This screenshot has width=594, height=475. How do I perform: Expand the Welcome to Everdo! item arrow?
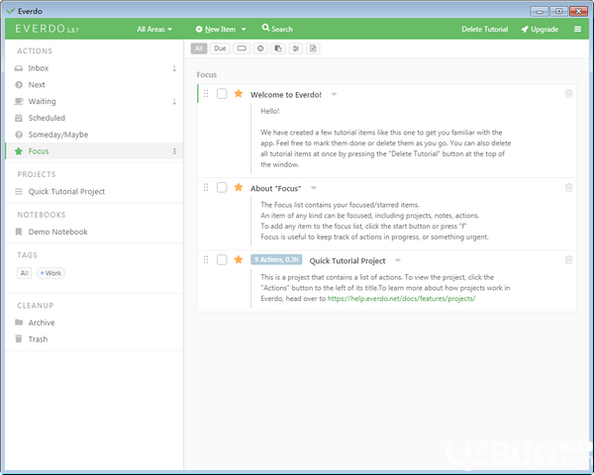pyautogui.click(x=334, y=94)
